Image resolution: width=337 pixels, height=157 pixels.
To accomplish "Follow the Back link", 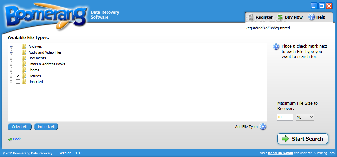I will [x=17, y=139].
